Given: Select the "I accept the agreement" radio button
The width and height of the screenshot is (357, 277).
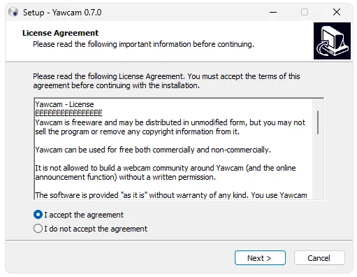Looking at the screenshot, I should [x=38, y=215].
